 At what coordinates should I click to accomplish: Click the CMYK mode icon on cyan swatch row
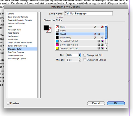[102, 41]
